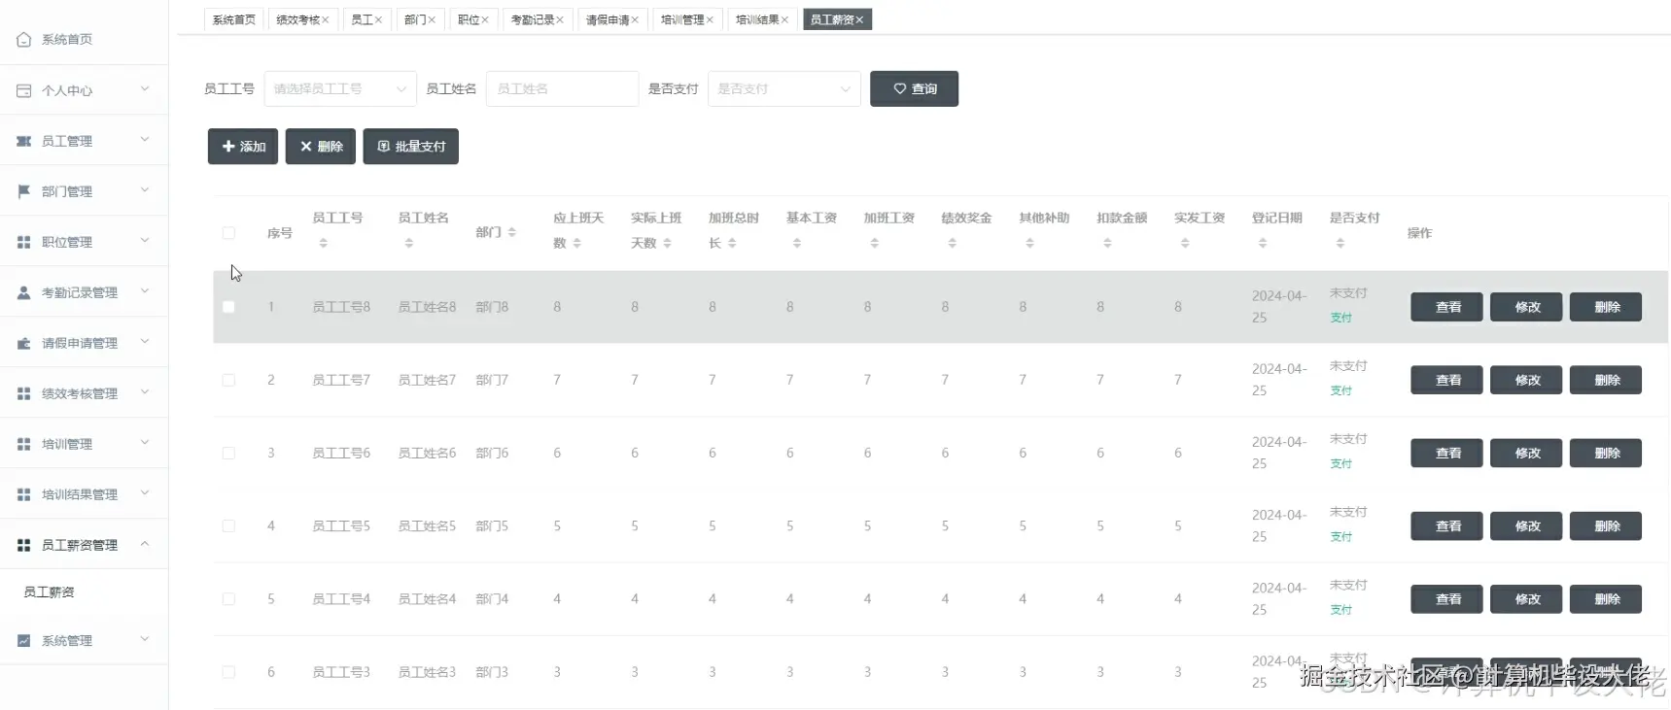
Task: Click the 支付 link for 员工工号7
Action: point(1341,390)
